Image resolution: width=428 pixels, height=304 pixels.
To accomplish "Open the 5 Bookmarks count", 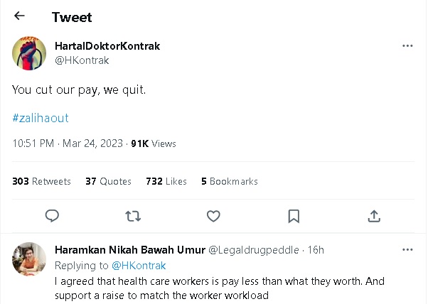I will [229, 181].
